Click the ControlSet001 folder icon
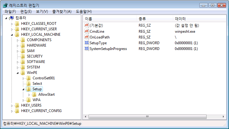The image size is (229, 129). [28, 78]
